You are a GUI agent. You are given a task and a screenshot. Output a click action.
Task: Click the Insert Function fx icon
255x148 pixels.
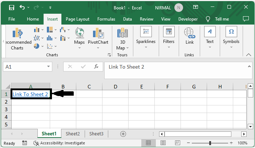click(96, 66)
